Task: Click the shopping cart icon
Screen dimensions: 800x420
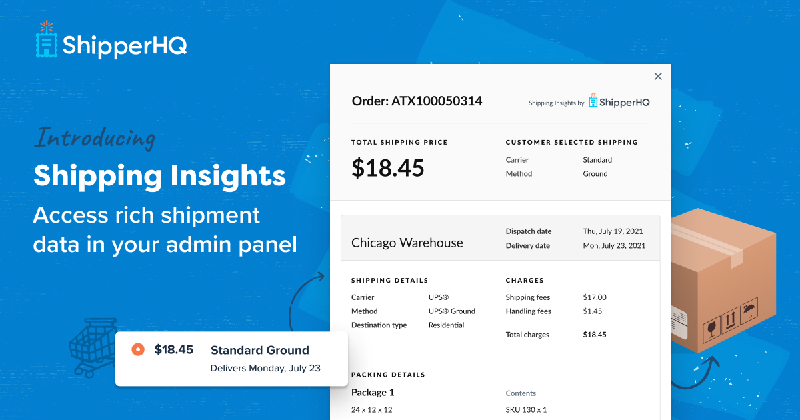Action: tap(93, 347)
